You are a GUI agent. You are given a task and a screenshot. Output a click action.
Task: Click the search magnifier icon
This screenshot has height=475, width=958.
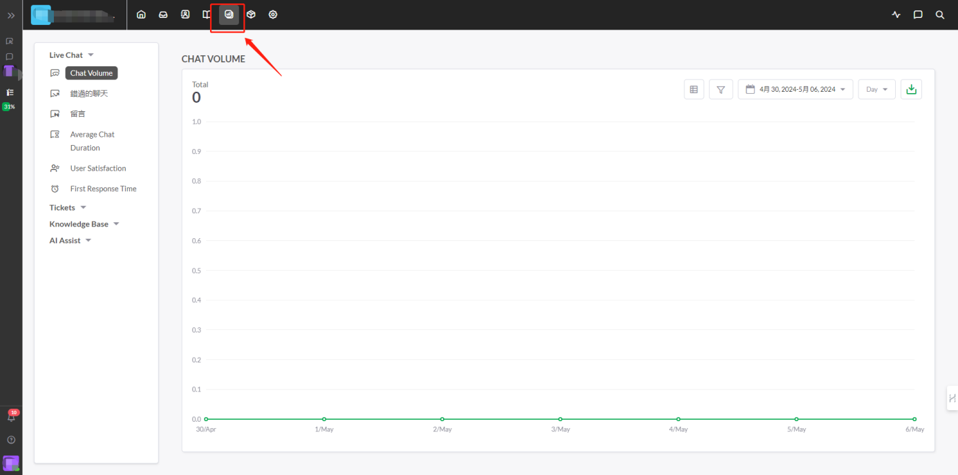pyautogui.click(x=939, y=14)
